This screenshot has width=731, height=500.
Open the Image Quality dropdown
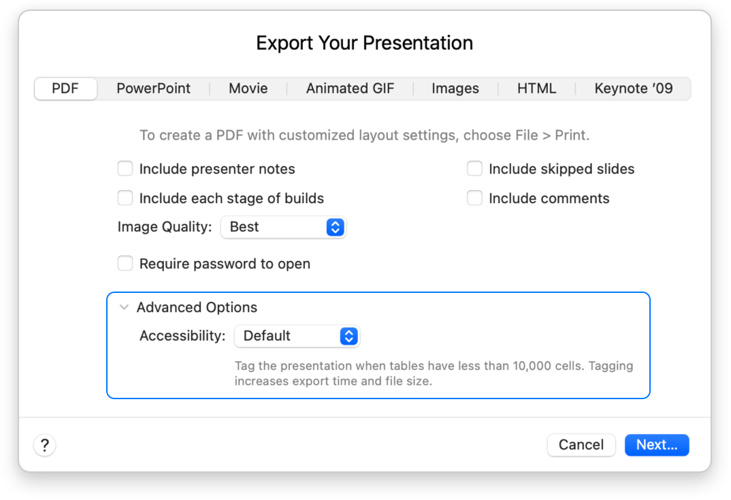click(283, 227)
